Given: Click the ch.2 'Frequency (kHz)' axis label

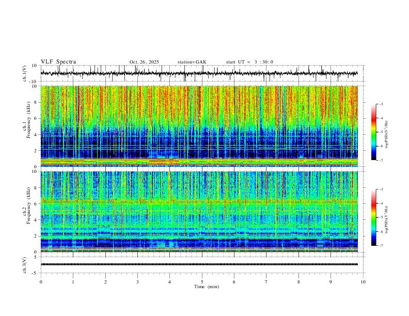Looking at the screenshot, I should (28, 206).
